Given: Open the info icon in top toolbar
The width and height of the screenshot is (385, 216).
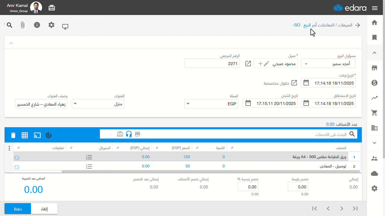Looking at the screenshot, I should [x=37, y=25].
